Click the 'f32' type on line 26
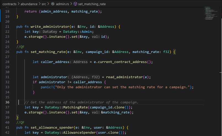The image size is (222, 136). pos(166,52)
